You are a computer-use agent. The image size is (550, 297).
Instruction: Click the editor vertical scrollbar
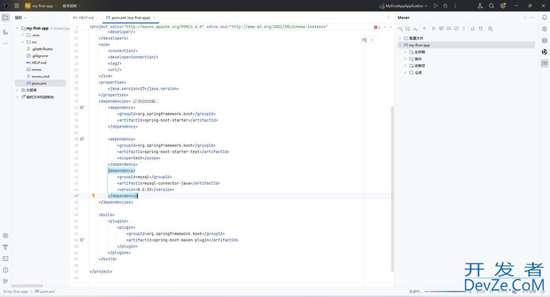pos(393,189)
